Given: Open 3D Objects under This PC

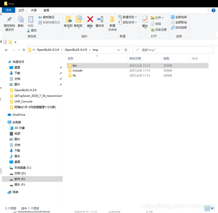Looking at the screenshot, I should (x=20, y=128).
